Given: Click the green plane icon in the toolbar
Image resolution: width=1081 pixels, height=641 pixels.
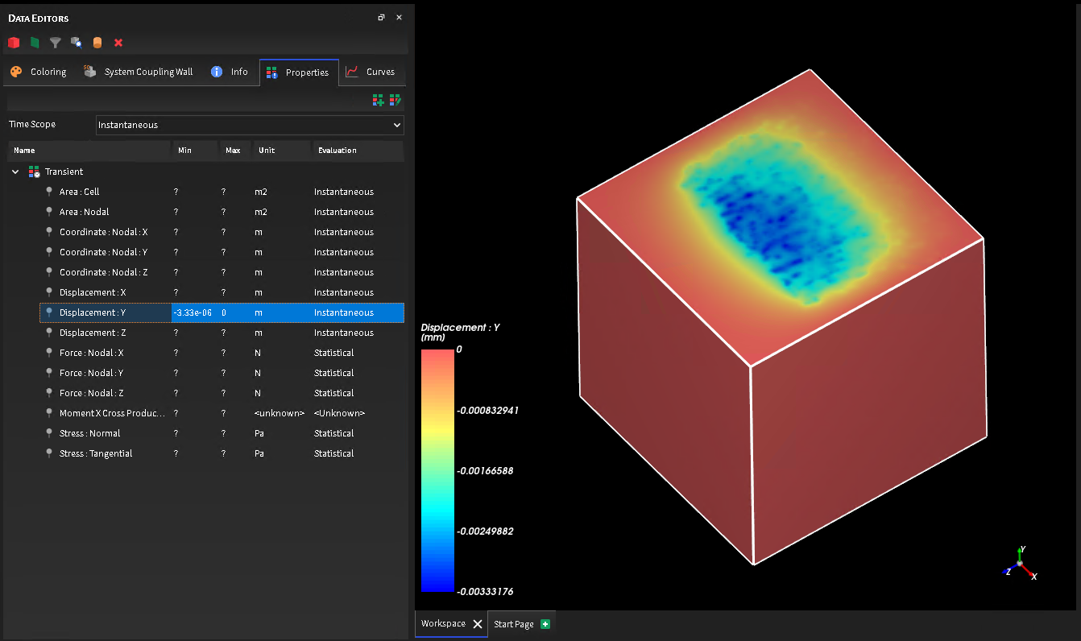Looking at the screenshot, I should tap(34, 42).
